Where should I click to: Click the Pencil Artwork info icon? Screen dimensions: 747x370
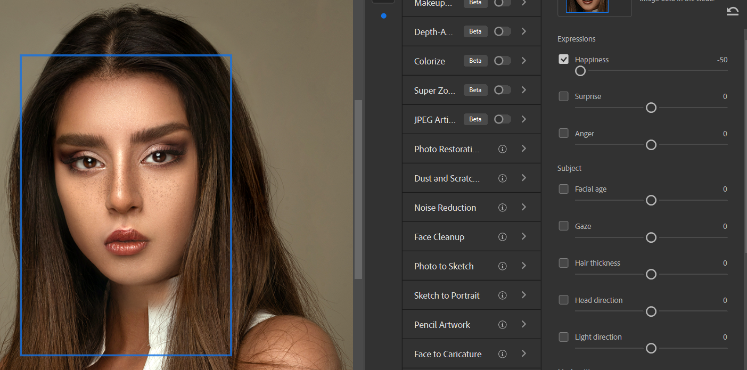click(502, 325)
